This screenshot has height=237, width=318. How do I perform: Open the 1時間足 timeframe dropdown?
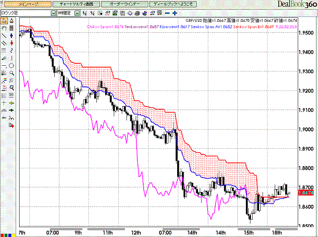point(77,13)
